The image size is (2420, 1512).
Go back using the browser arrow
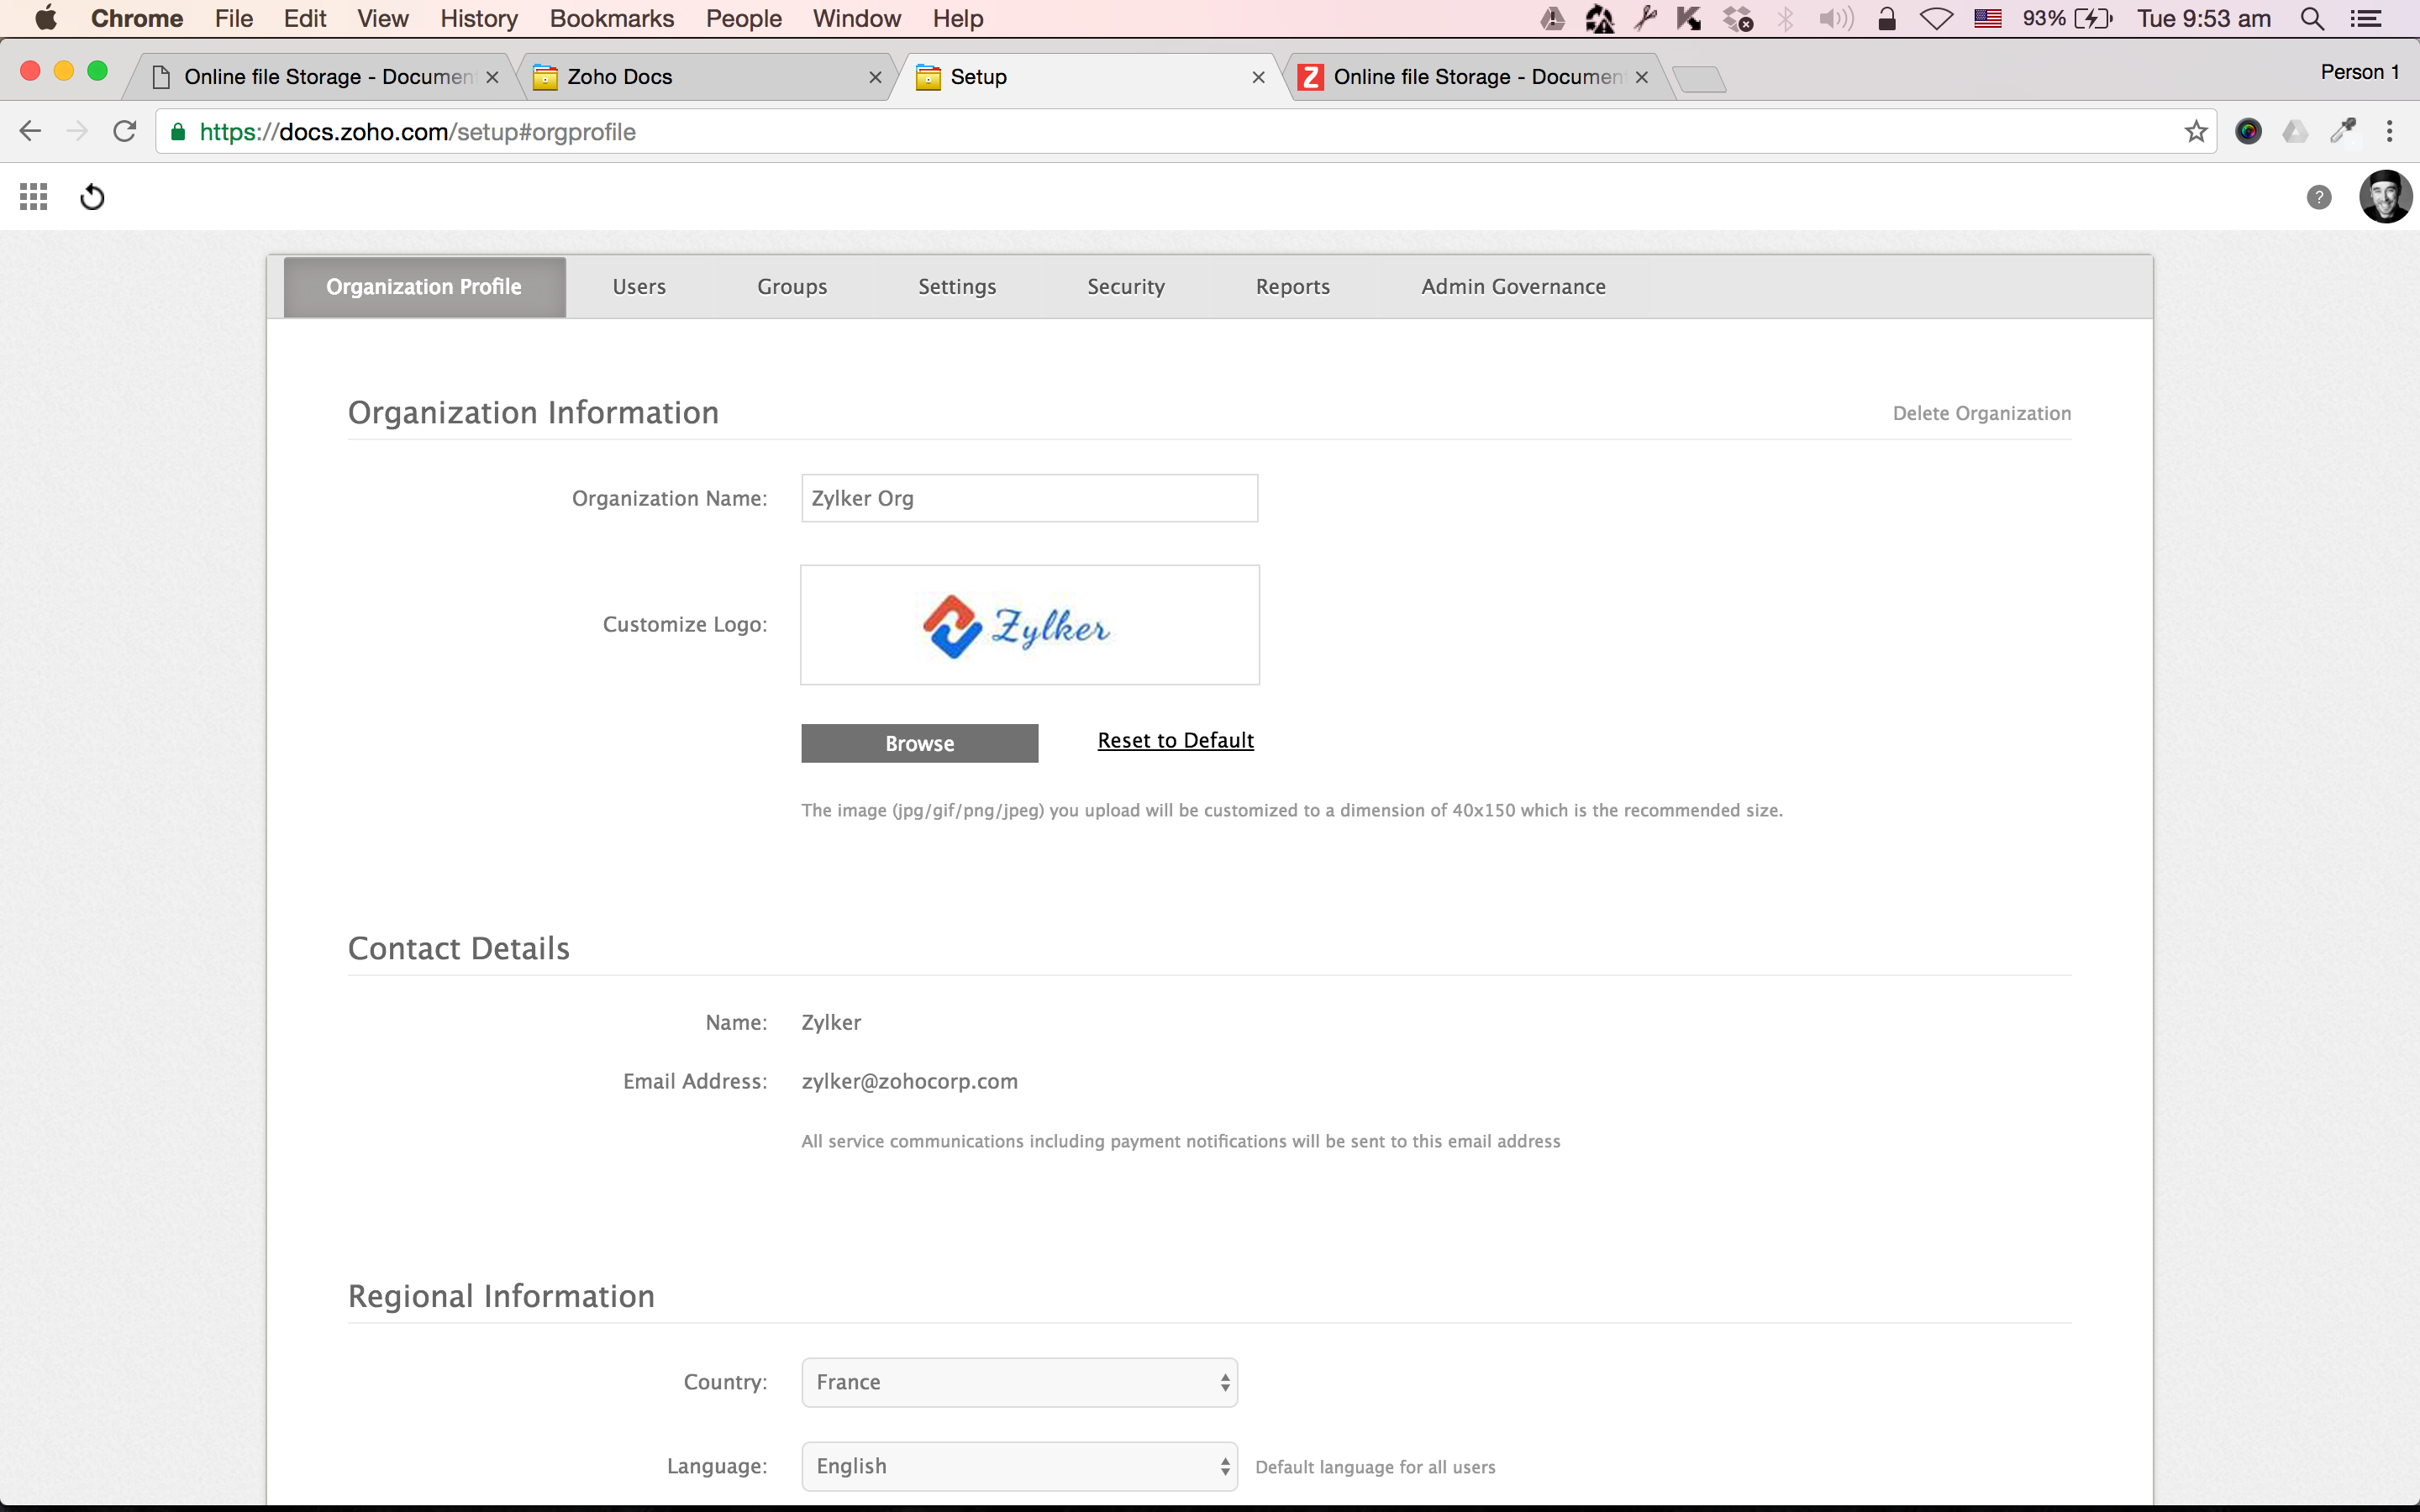(x=30, y=132)
